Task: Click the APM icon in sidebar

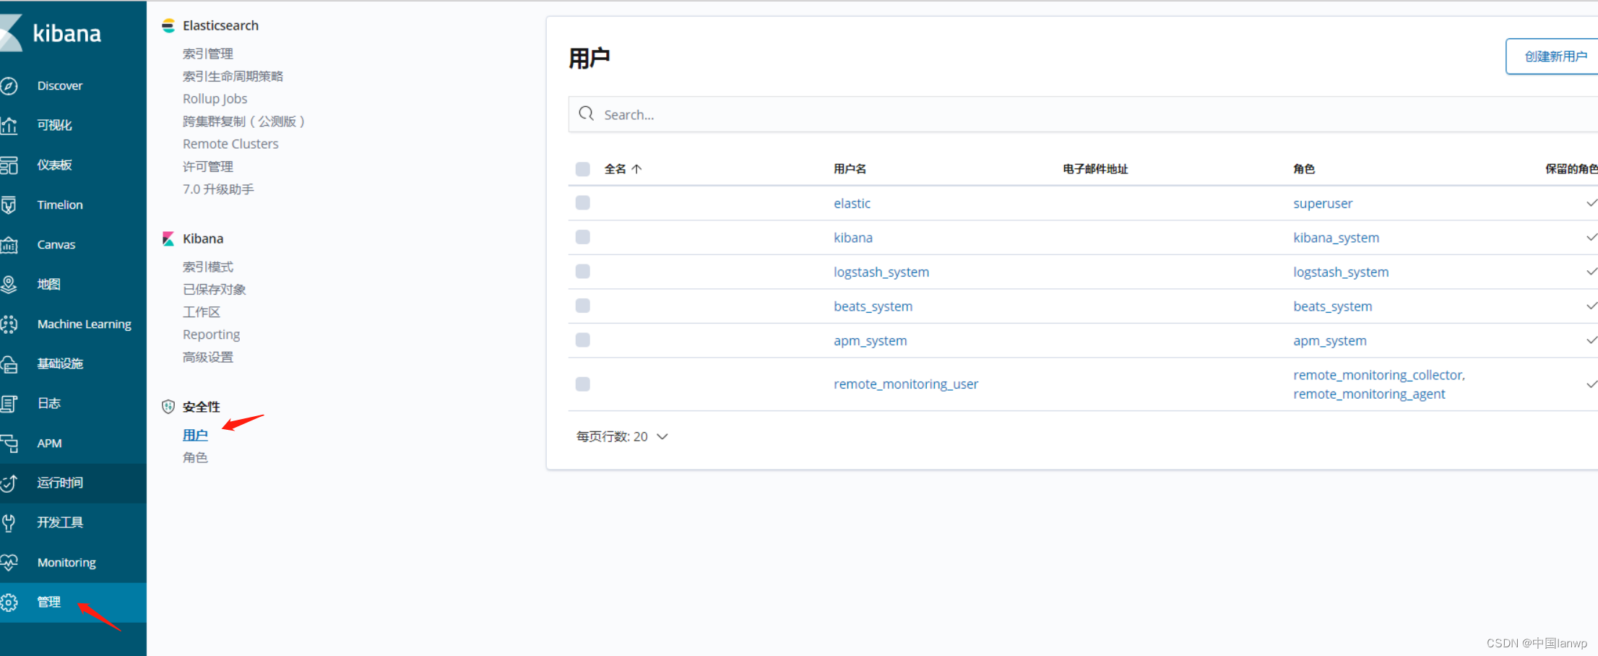Action: 9,444
